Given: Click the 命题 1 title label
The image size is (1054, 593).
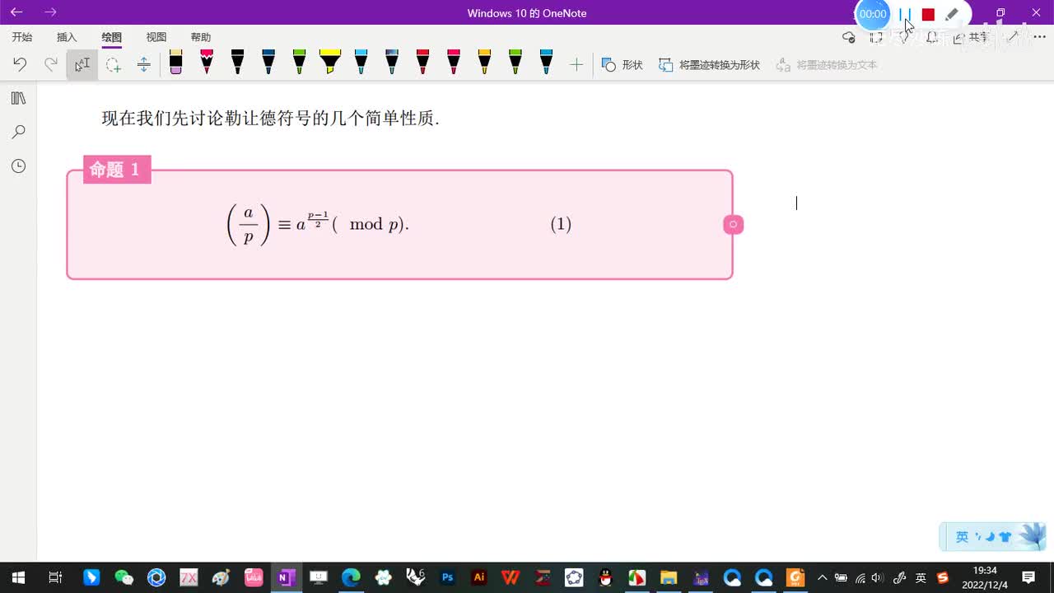Looking at the screenshot, I should coord(117,170).
